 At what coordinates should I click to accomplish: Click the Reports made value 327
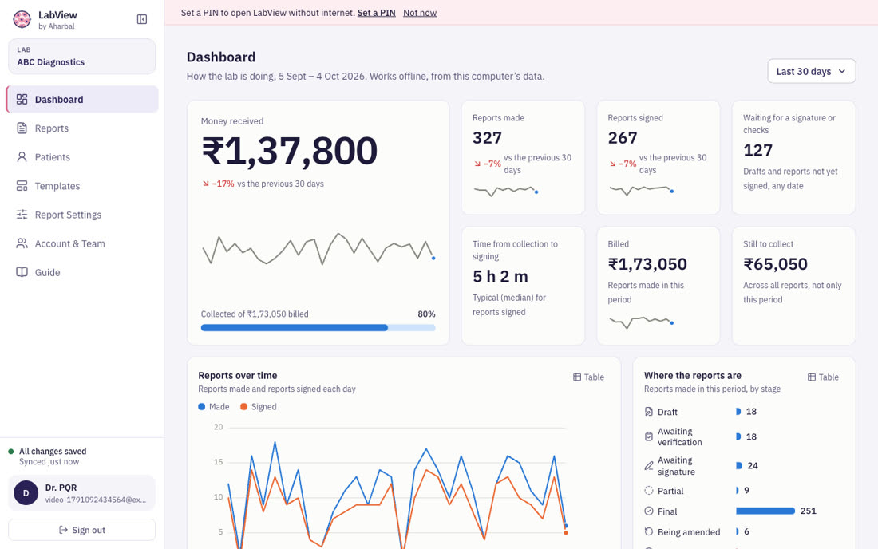tap(487, 138)
